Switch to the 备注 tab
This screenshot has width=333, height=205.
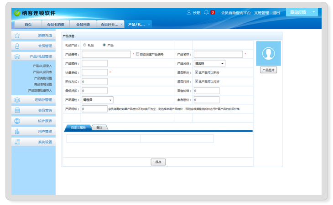99,128
